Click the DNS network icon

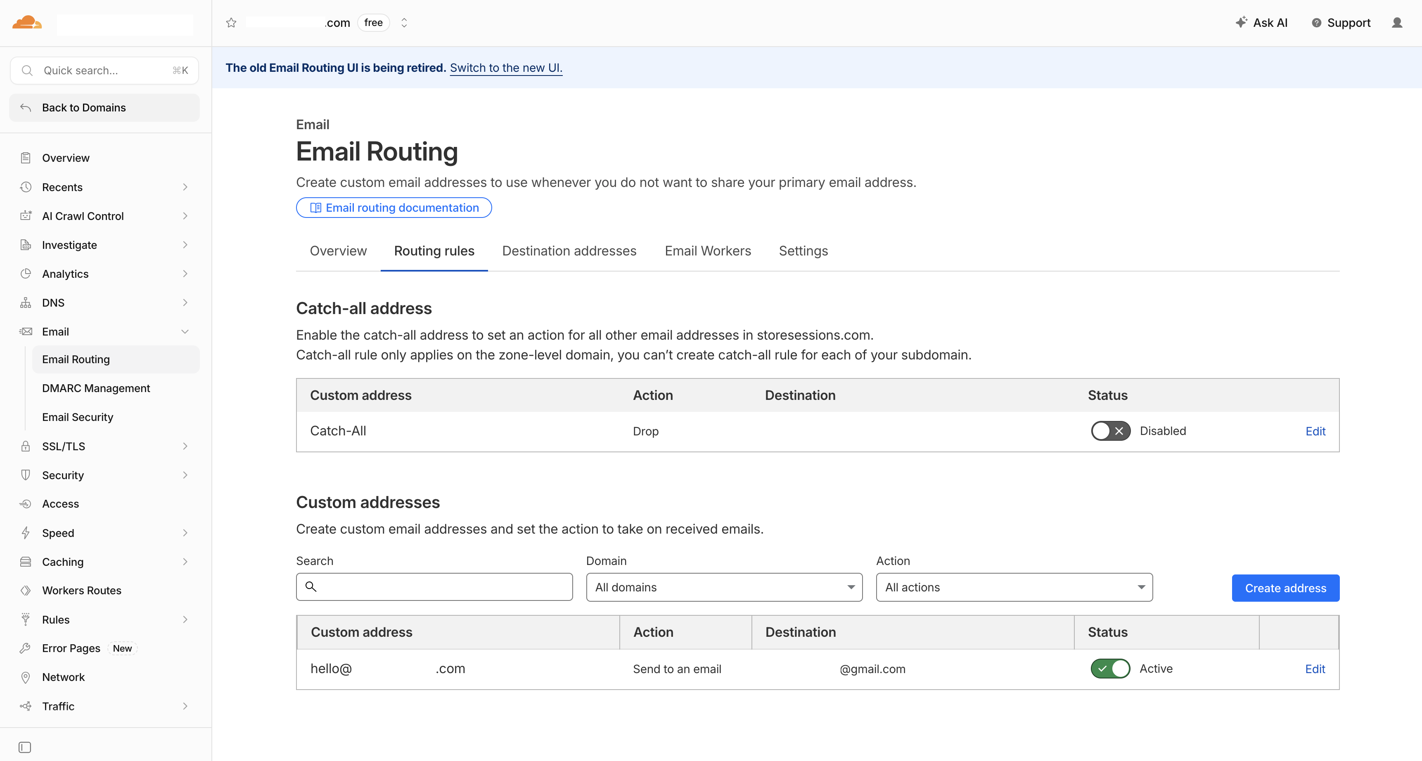tap(26, 303)
